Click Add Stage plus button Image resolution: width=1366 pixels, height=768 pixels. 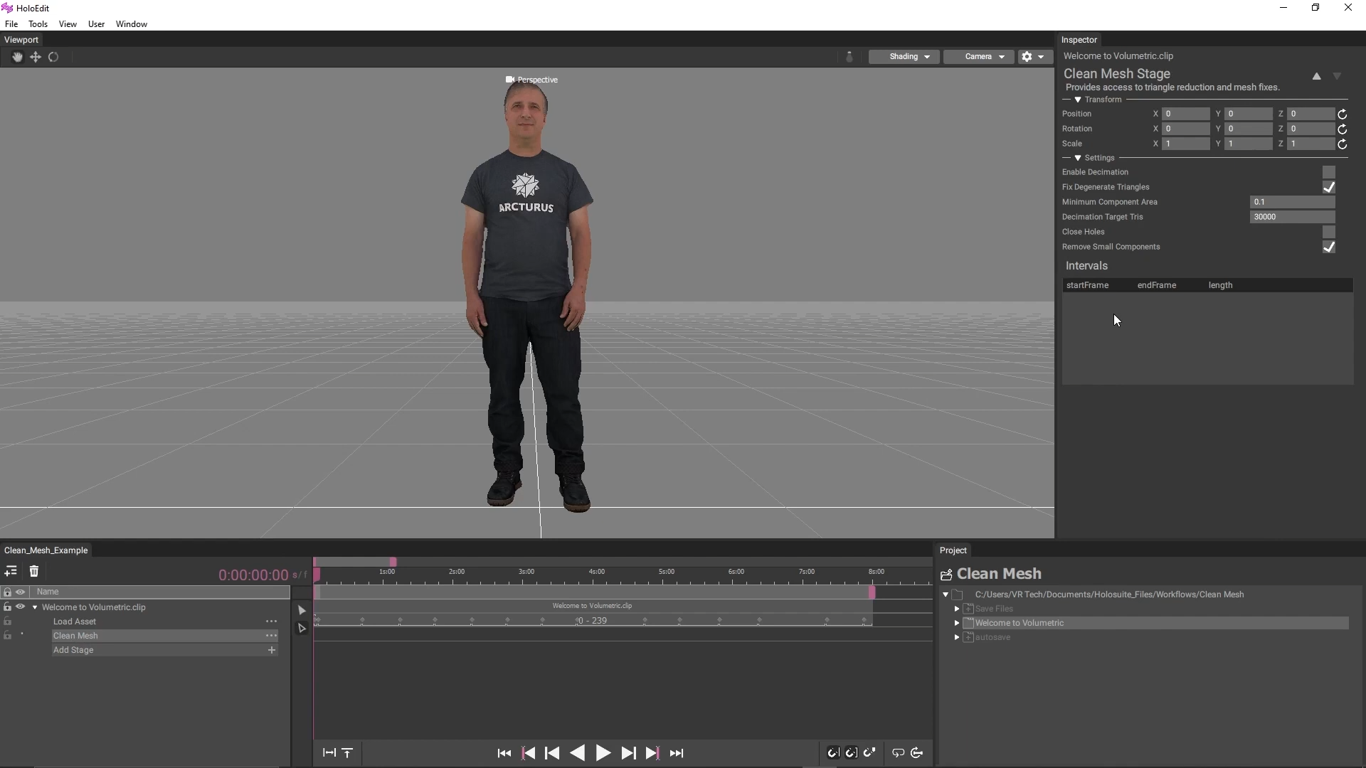coord(271,650)
